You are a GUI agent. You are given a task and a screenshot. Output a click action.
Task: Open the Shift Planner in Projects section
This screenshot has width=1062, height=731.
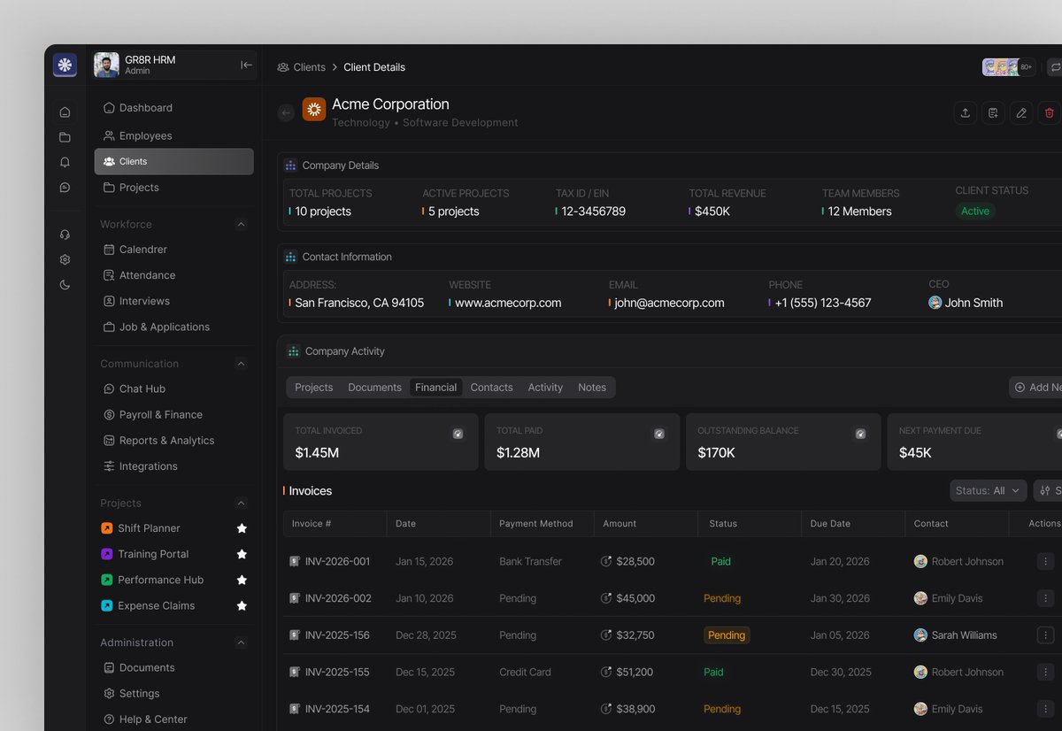click(147, 527)
